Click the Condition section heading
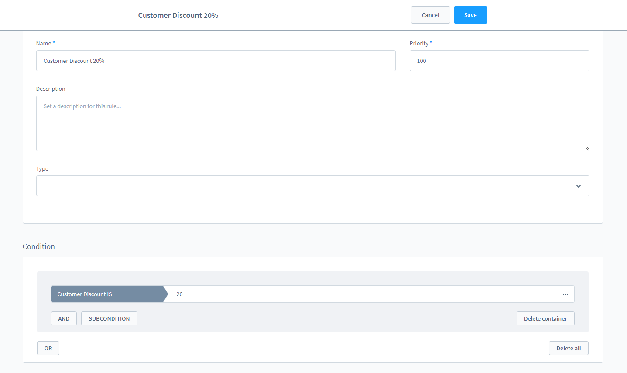 39,246
